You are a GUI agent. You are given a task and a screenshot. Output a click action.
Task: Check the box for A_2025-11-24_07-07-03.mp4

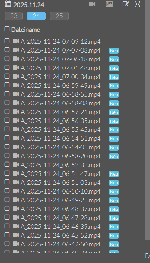click(x=7, y=50)
